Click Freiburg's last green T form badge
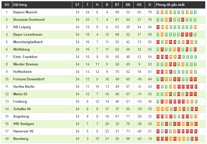The height and width of the screenshot is (144, 207). click(195, 102)
